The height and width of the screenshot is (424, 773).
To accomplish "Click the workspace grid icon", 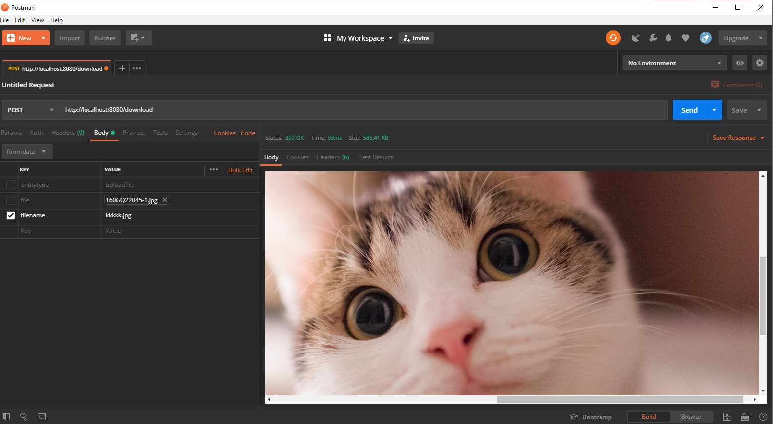I will pos(328,38).
